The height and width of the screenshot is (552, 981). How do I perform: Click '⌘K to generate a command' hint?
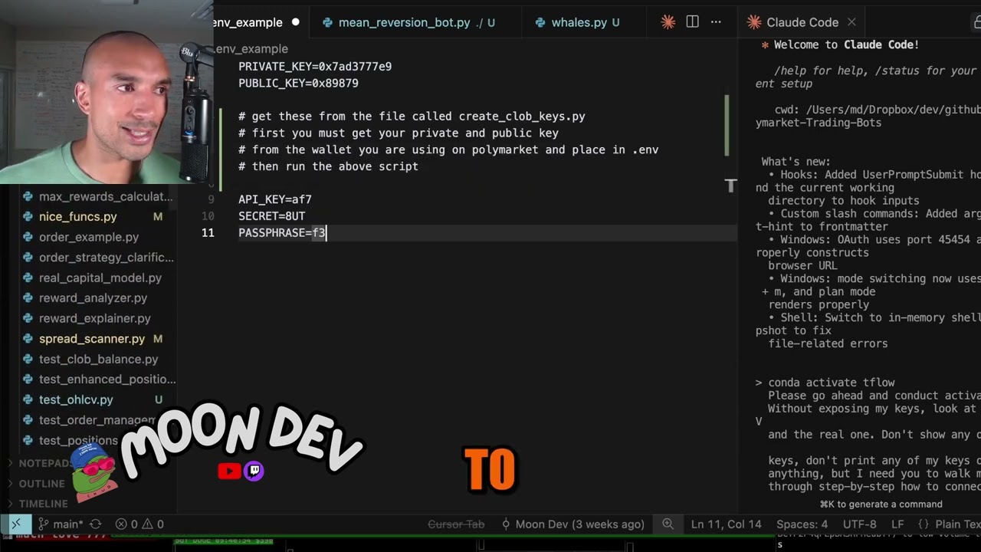point(881,504)
